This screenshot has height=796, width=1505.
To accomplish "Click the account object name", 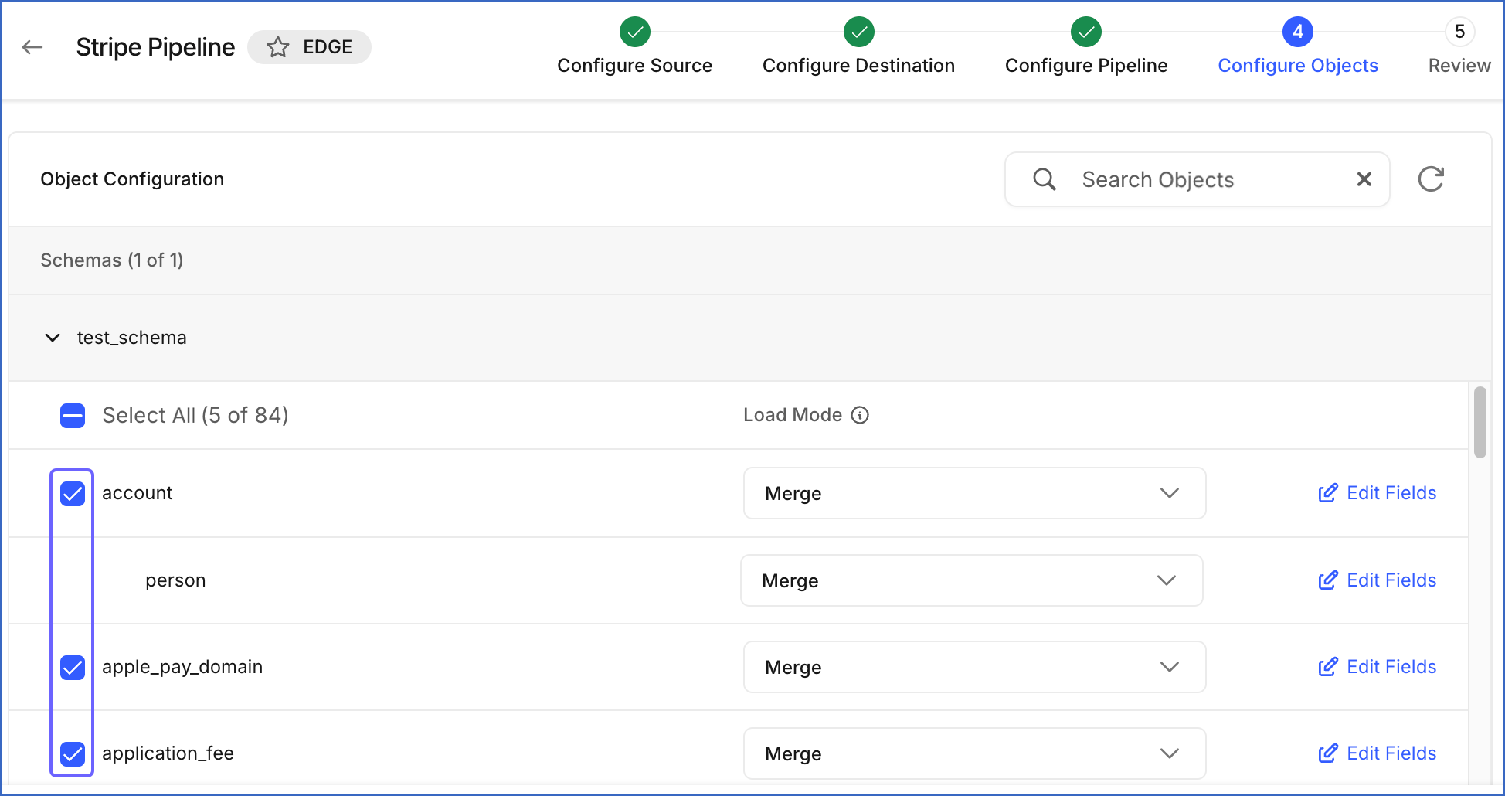I will [138, 493].
